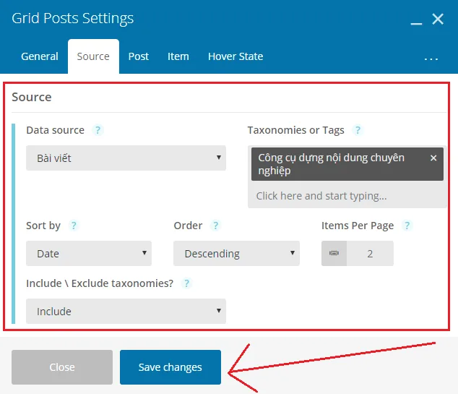
Task: Click the taxonomy search field to start typing
Action: coord(347,196)
